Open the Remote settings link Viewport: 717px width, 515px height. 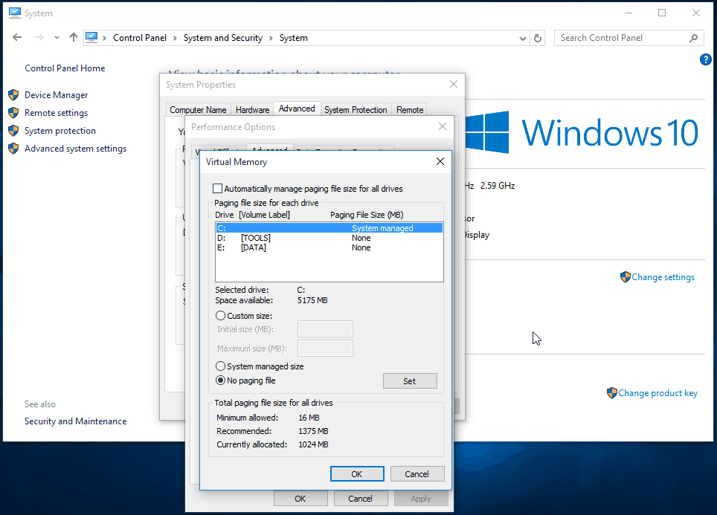coord(57,113)
